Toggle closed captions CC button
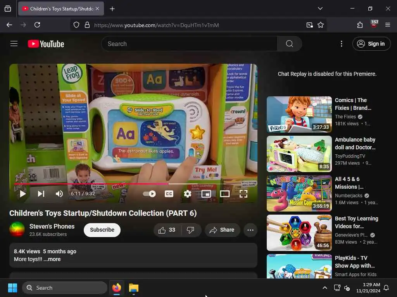397x297 pixels. (x=169, y=194)
